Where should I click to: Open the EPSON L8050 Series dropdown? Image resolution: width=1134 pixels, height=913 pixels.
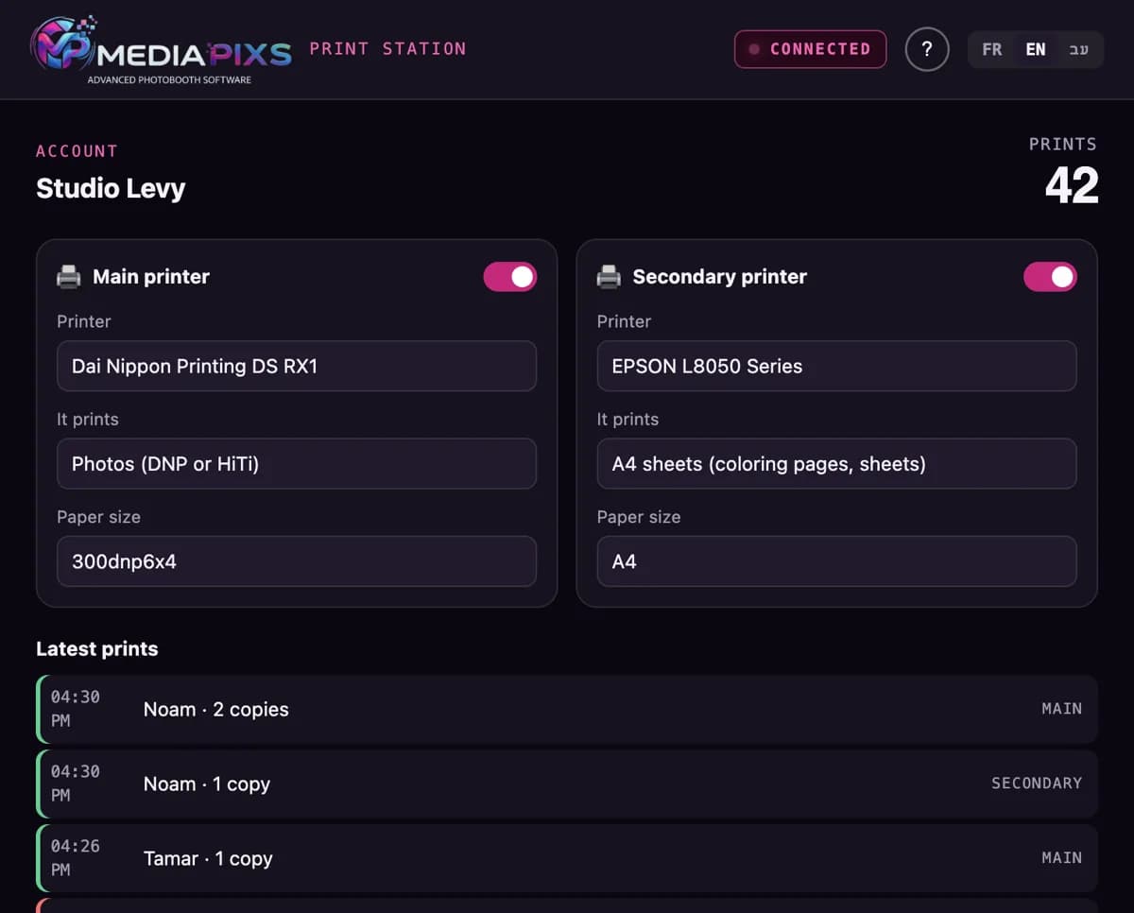click(x=836, y=366)
